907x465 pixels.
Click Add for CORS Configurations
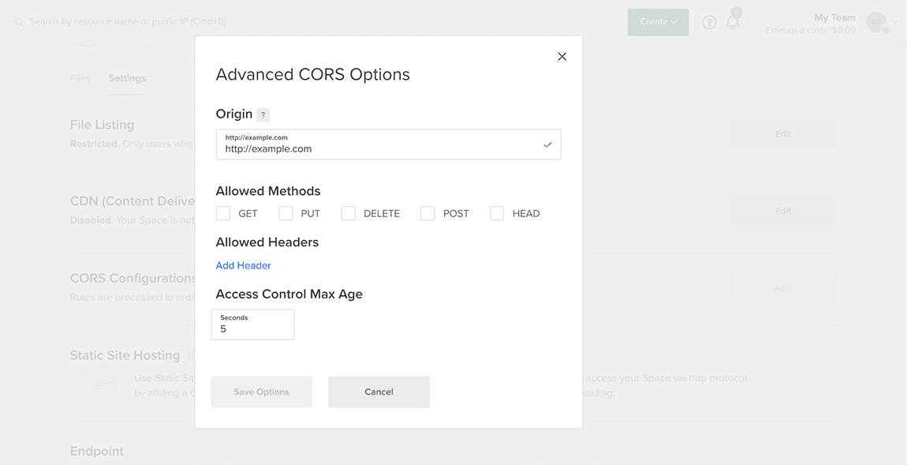pyautogui.click(x=783, y=287)
